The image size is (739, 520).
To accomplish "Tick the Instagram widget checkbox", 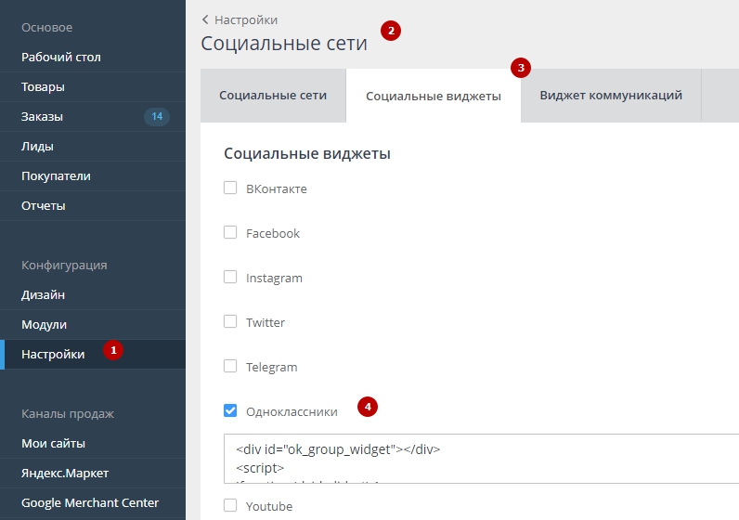I will click(230, 278).
